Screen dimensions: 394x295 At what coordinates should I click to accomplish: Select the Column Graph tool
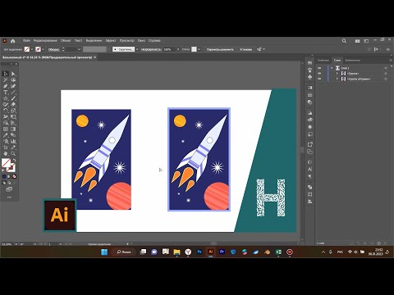13,142
